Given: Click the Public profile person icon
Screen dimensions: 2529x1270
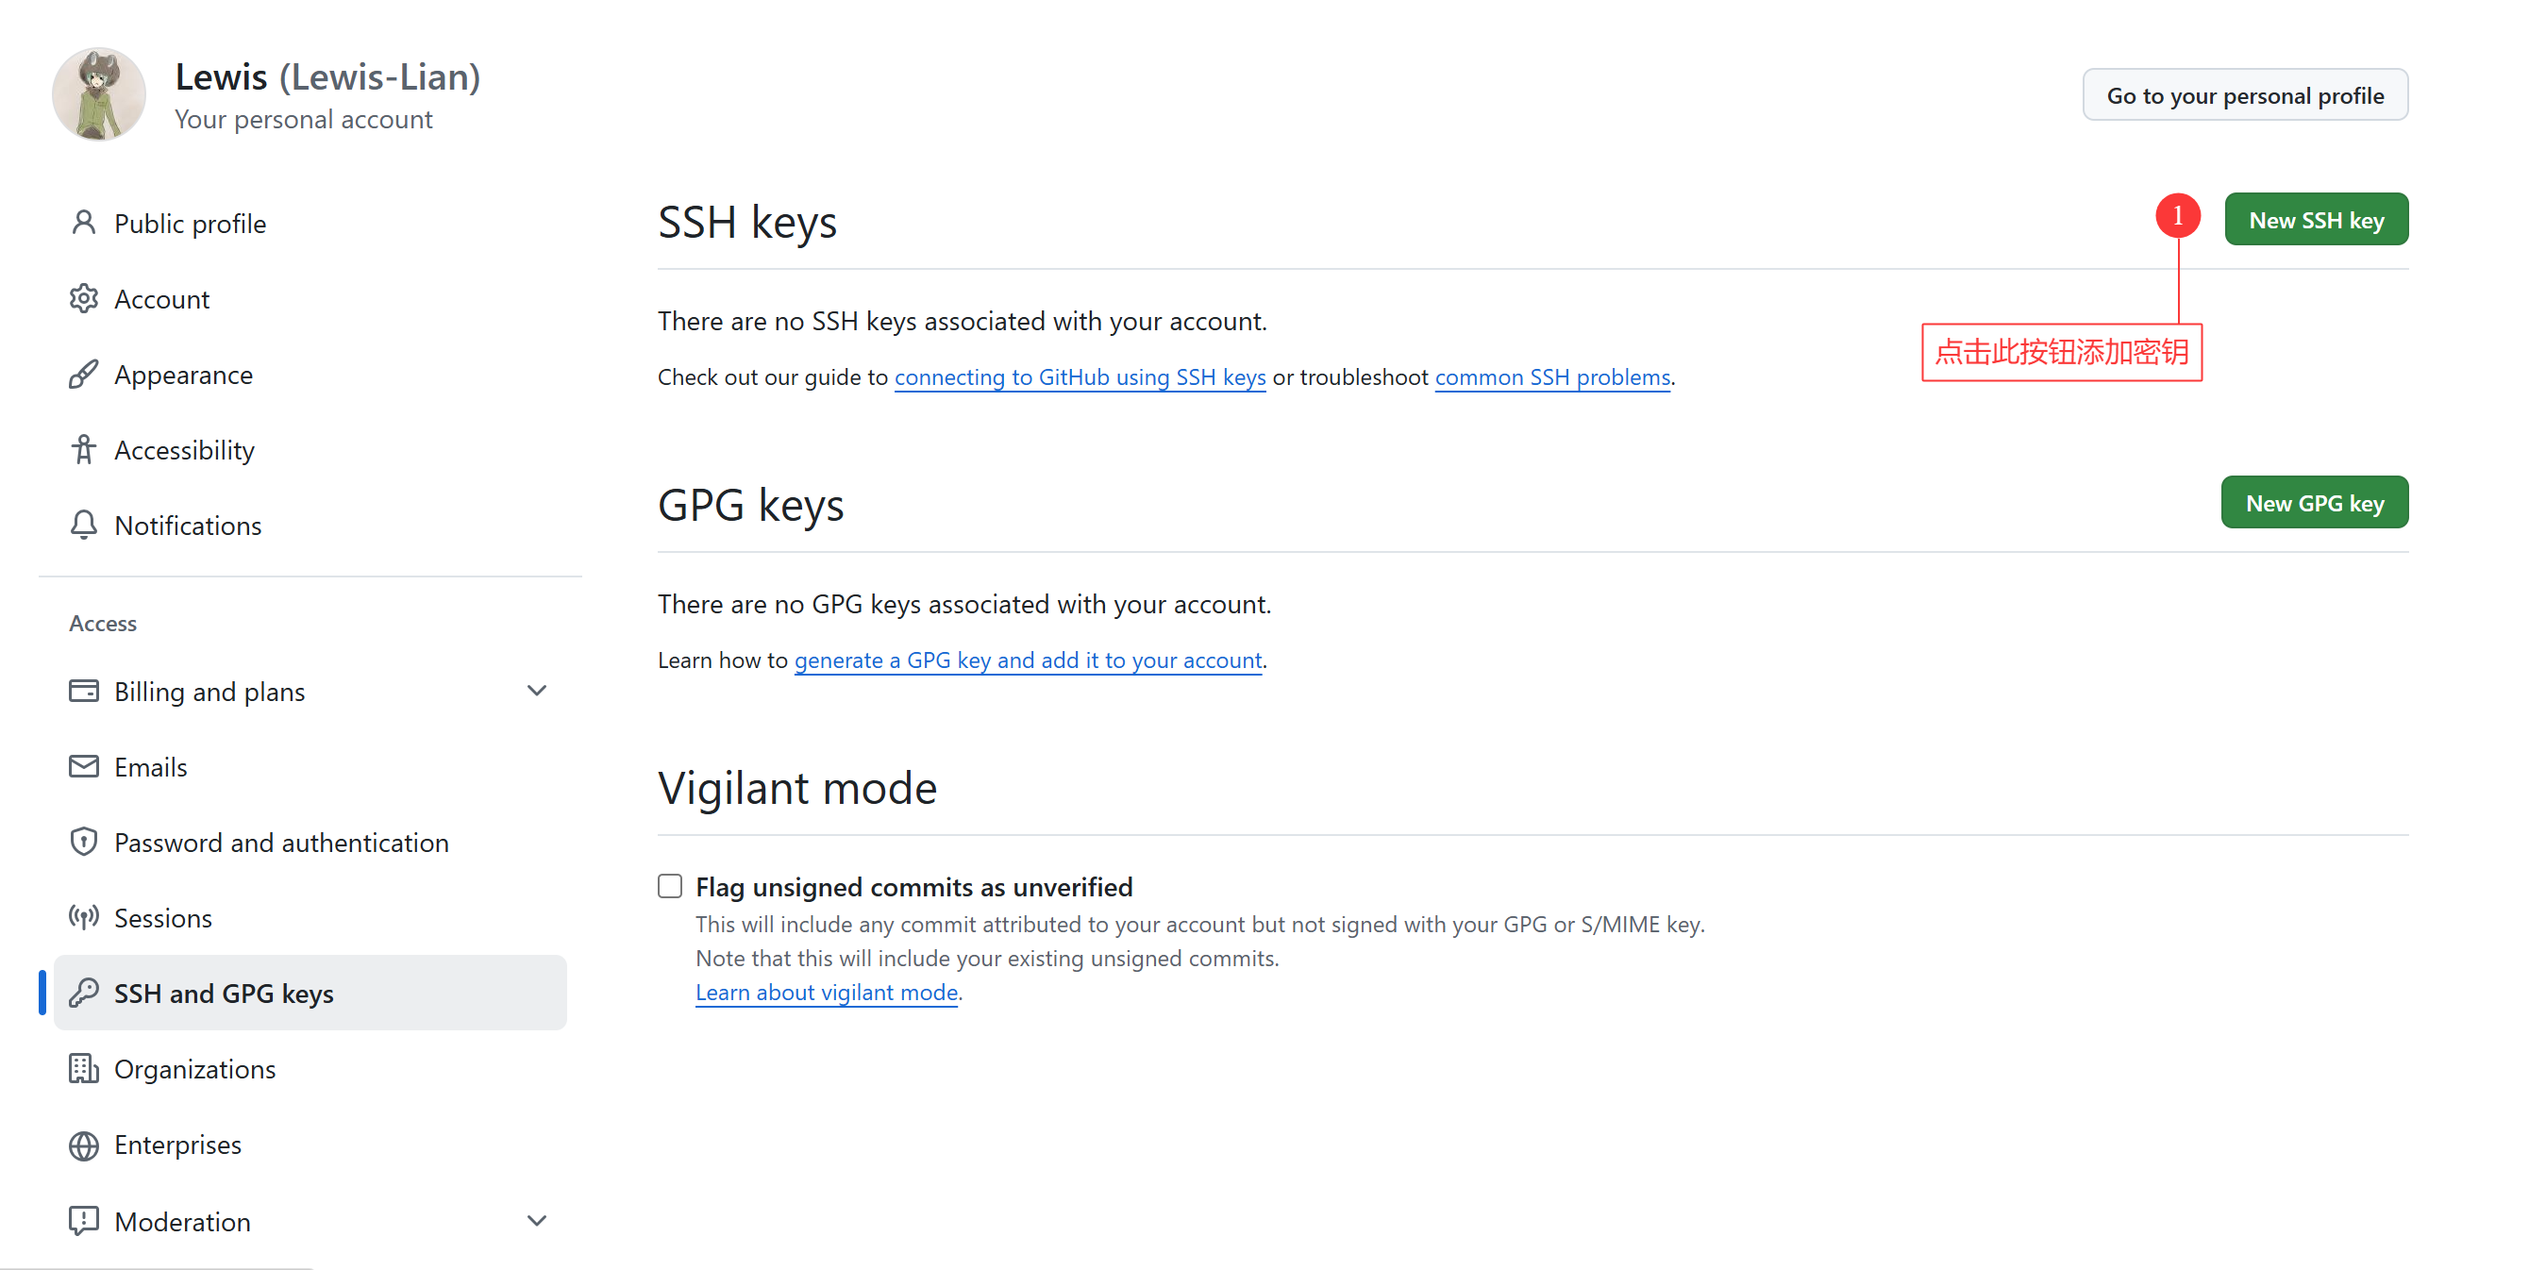Looking at the screenshot, I should point(83,223).
